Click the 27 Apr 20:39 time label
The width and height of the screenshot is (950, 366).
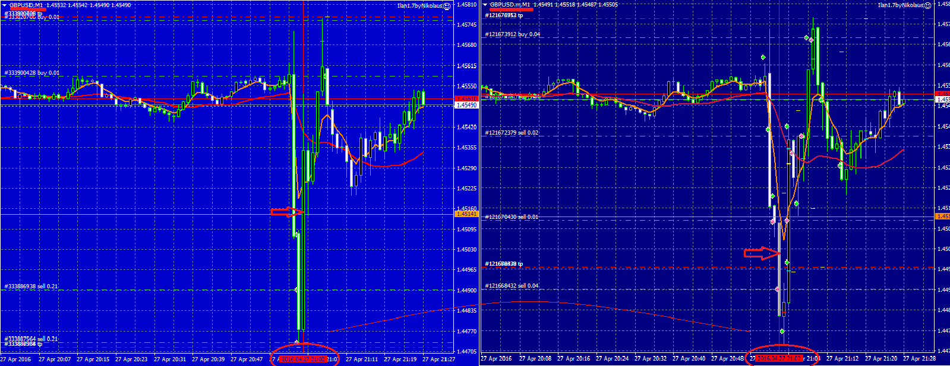pos(208,359)
